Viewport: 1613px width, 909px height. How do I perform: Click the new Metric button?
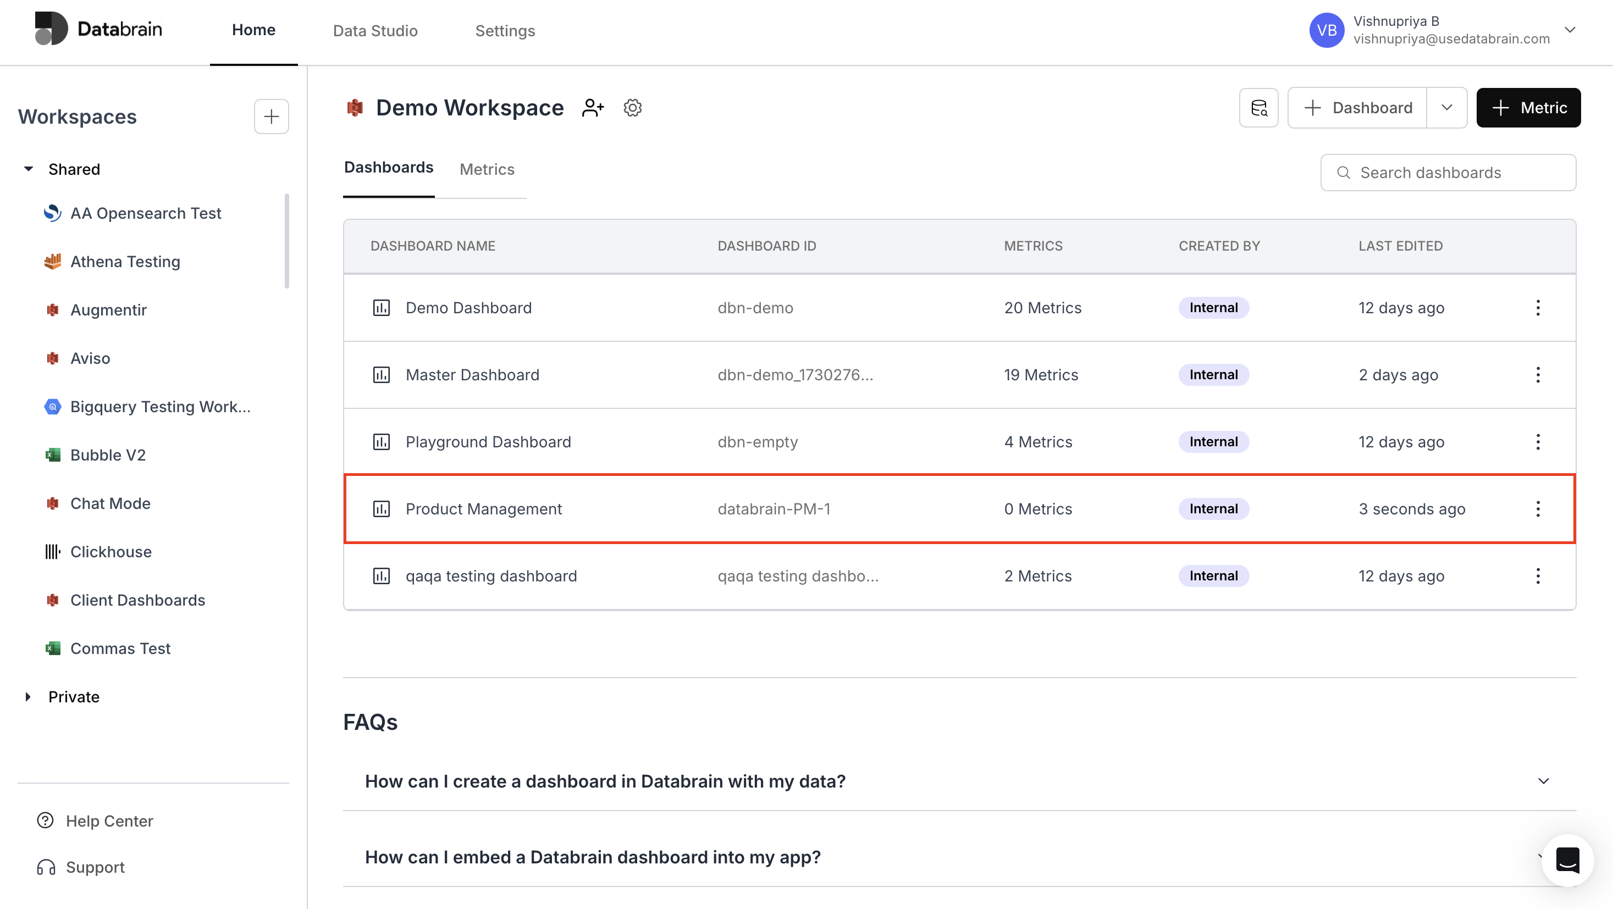[x=1528, y=107]
